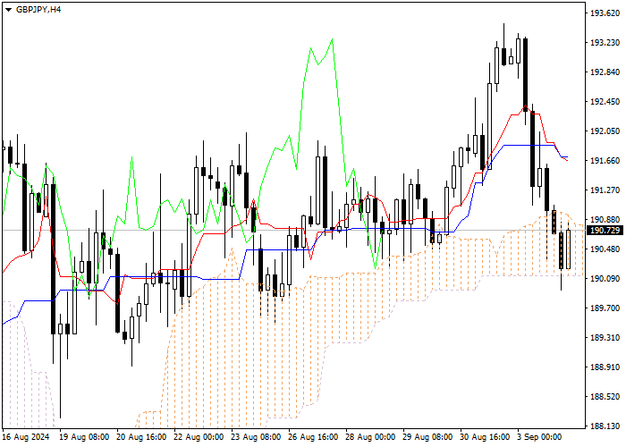Click the 22 Aug 00:00 time label
This screenshot has height=447, width=626.
pos(199,437)
